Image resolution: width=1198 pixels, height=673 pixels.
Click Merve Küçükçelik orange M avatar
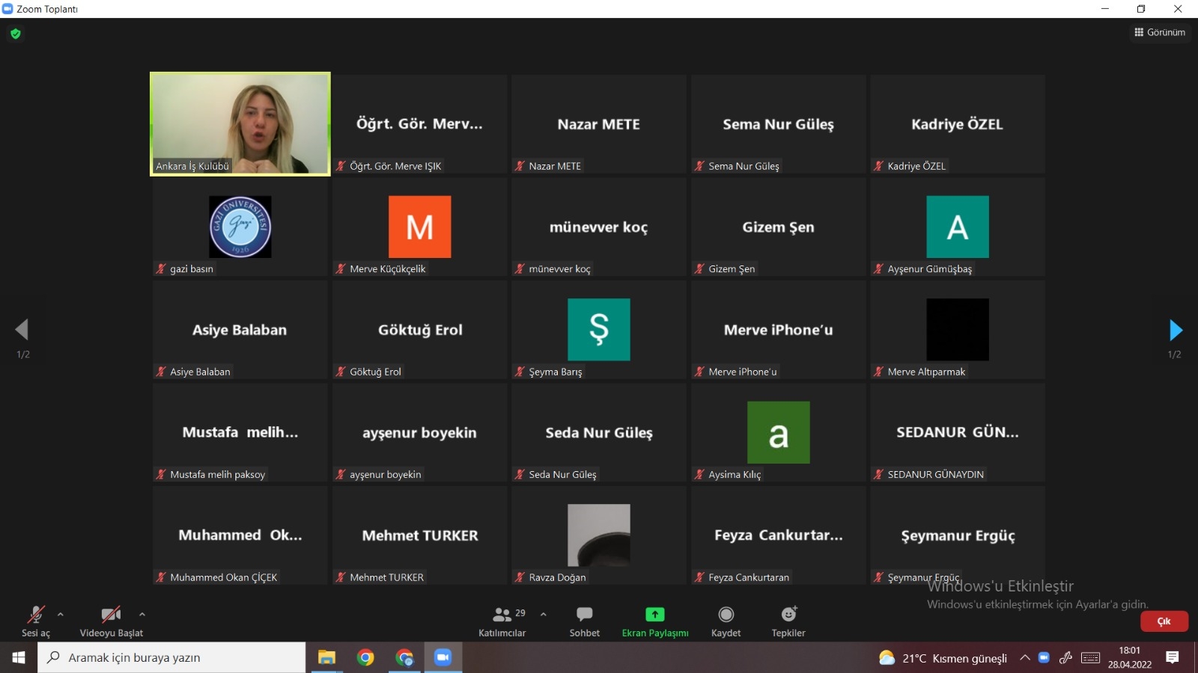[x=420, y=227]
